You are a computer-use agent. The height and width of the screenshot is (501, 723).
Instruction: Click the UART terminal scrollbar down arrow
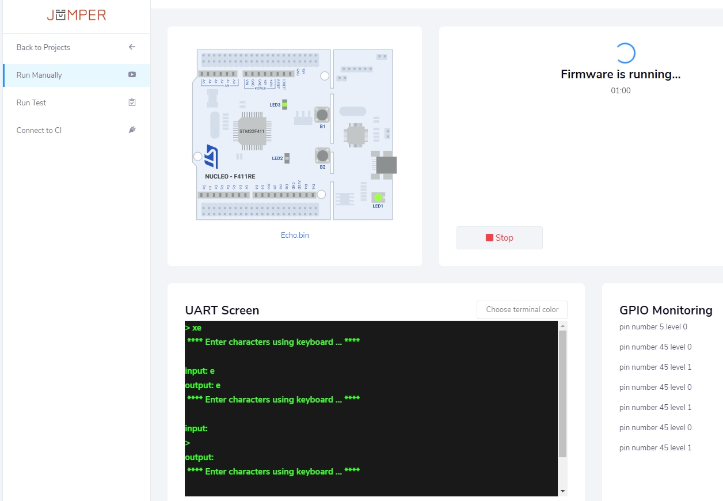coord(563,491)
